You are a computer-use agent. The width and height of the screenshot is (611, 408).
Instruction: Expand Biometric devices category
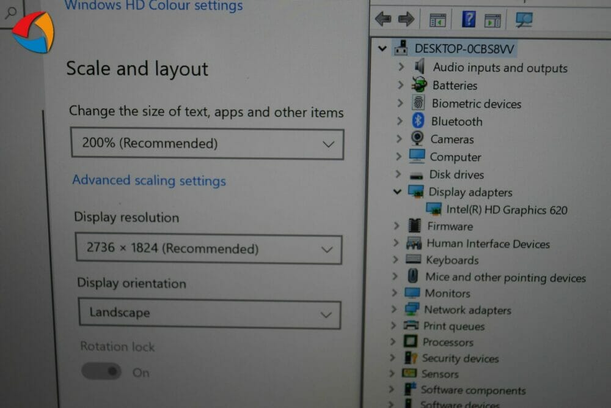tap(400, 103)
